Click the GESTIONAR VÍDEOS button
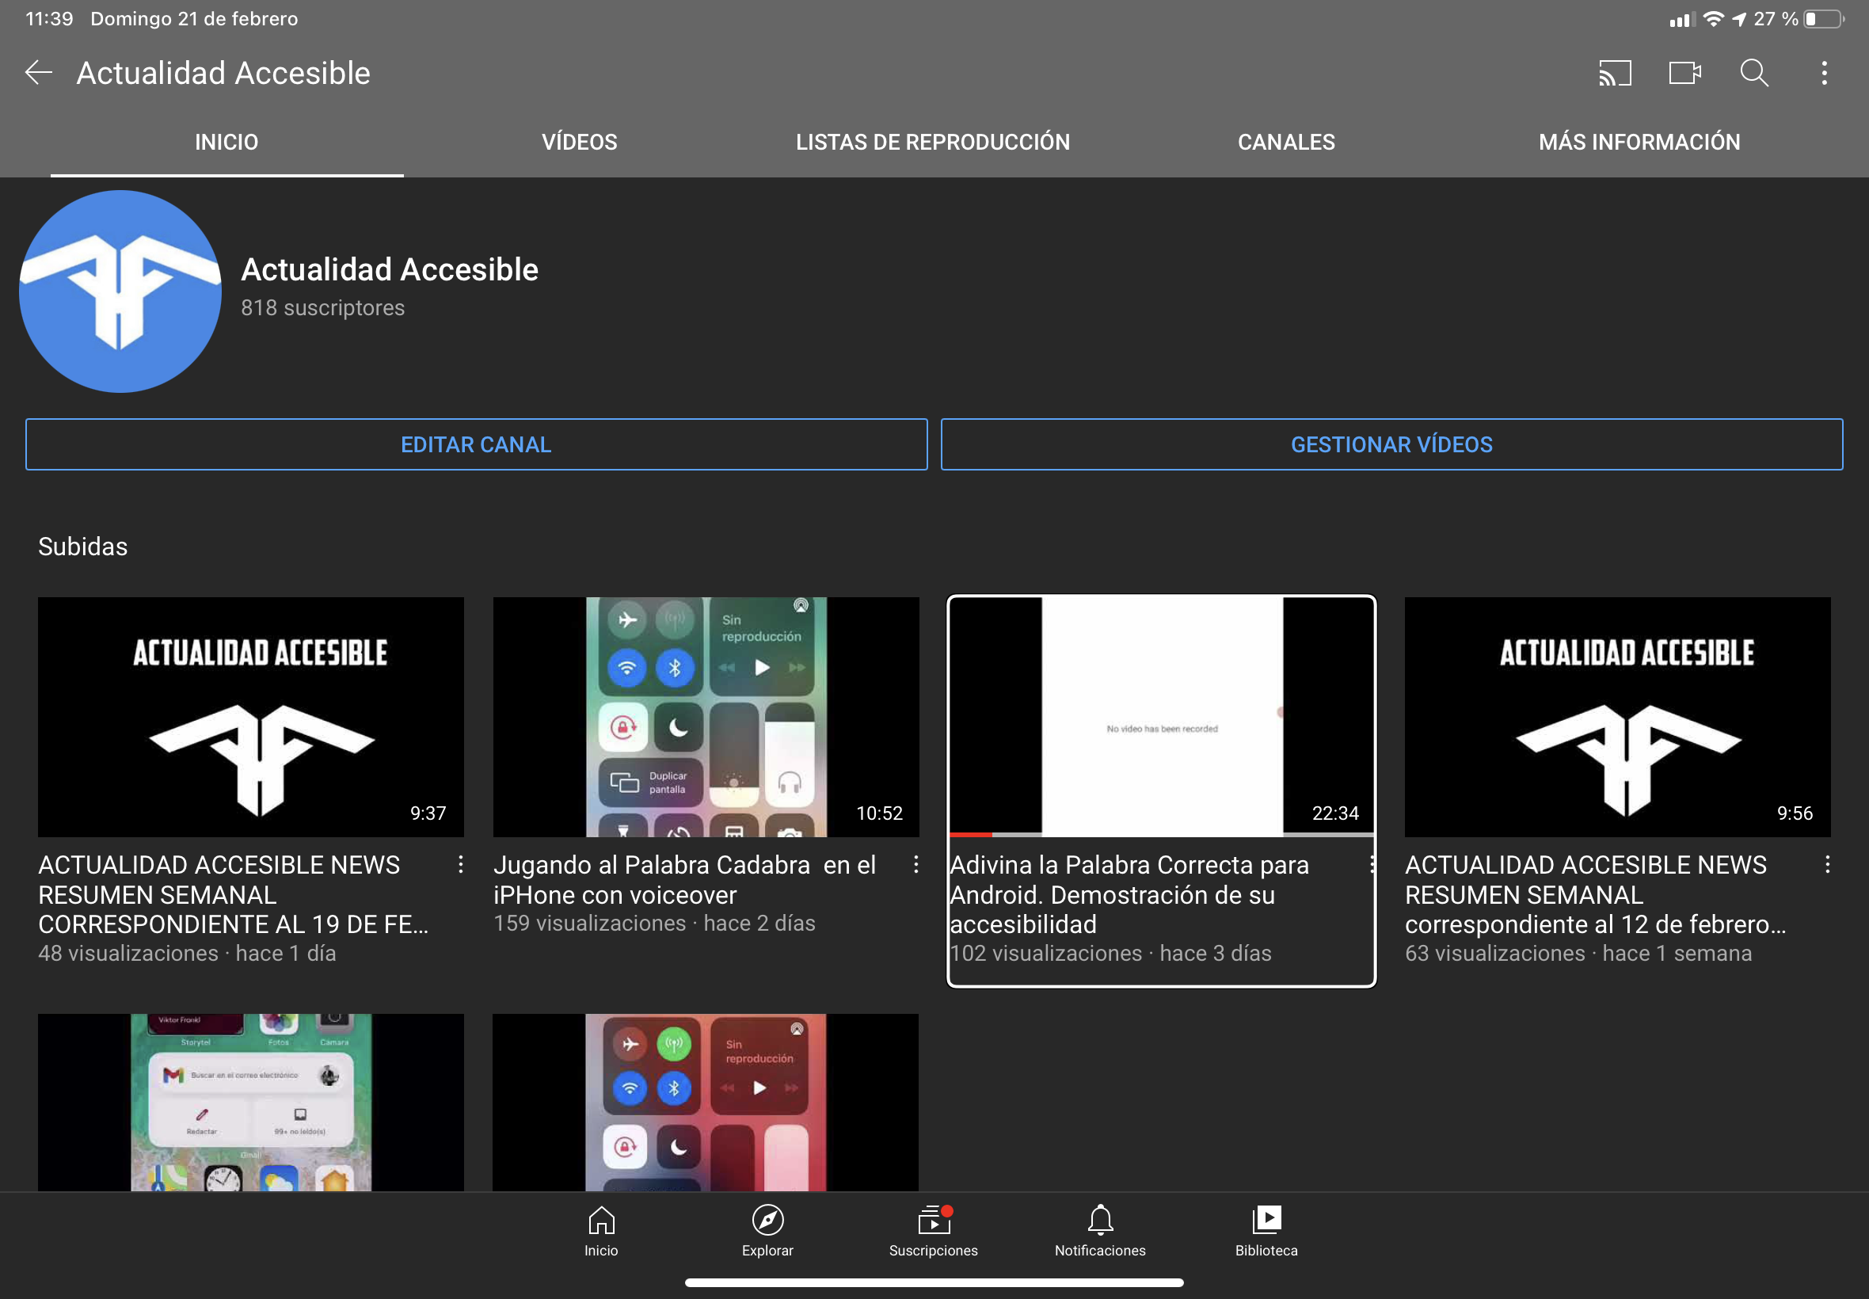 coord(1391,444)
